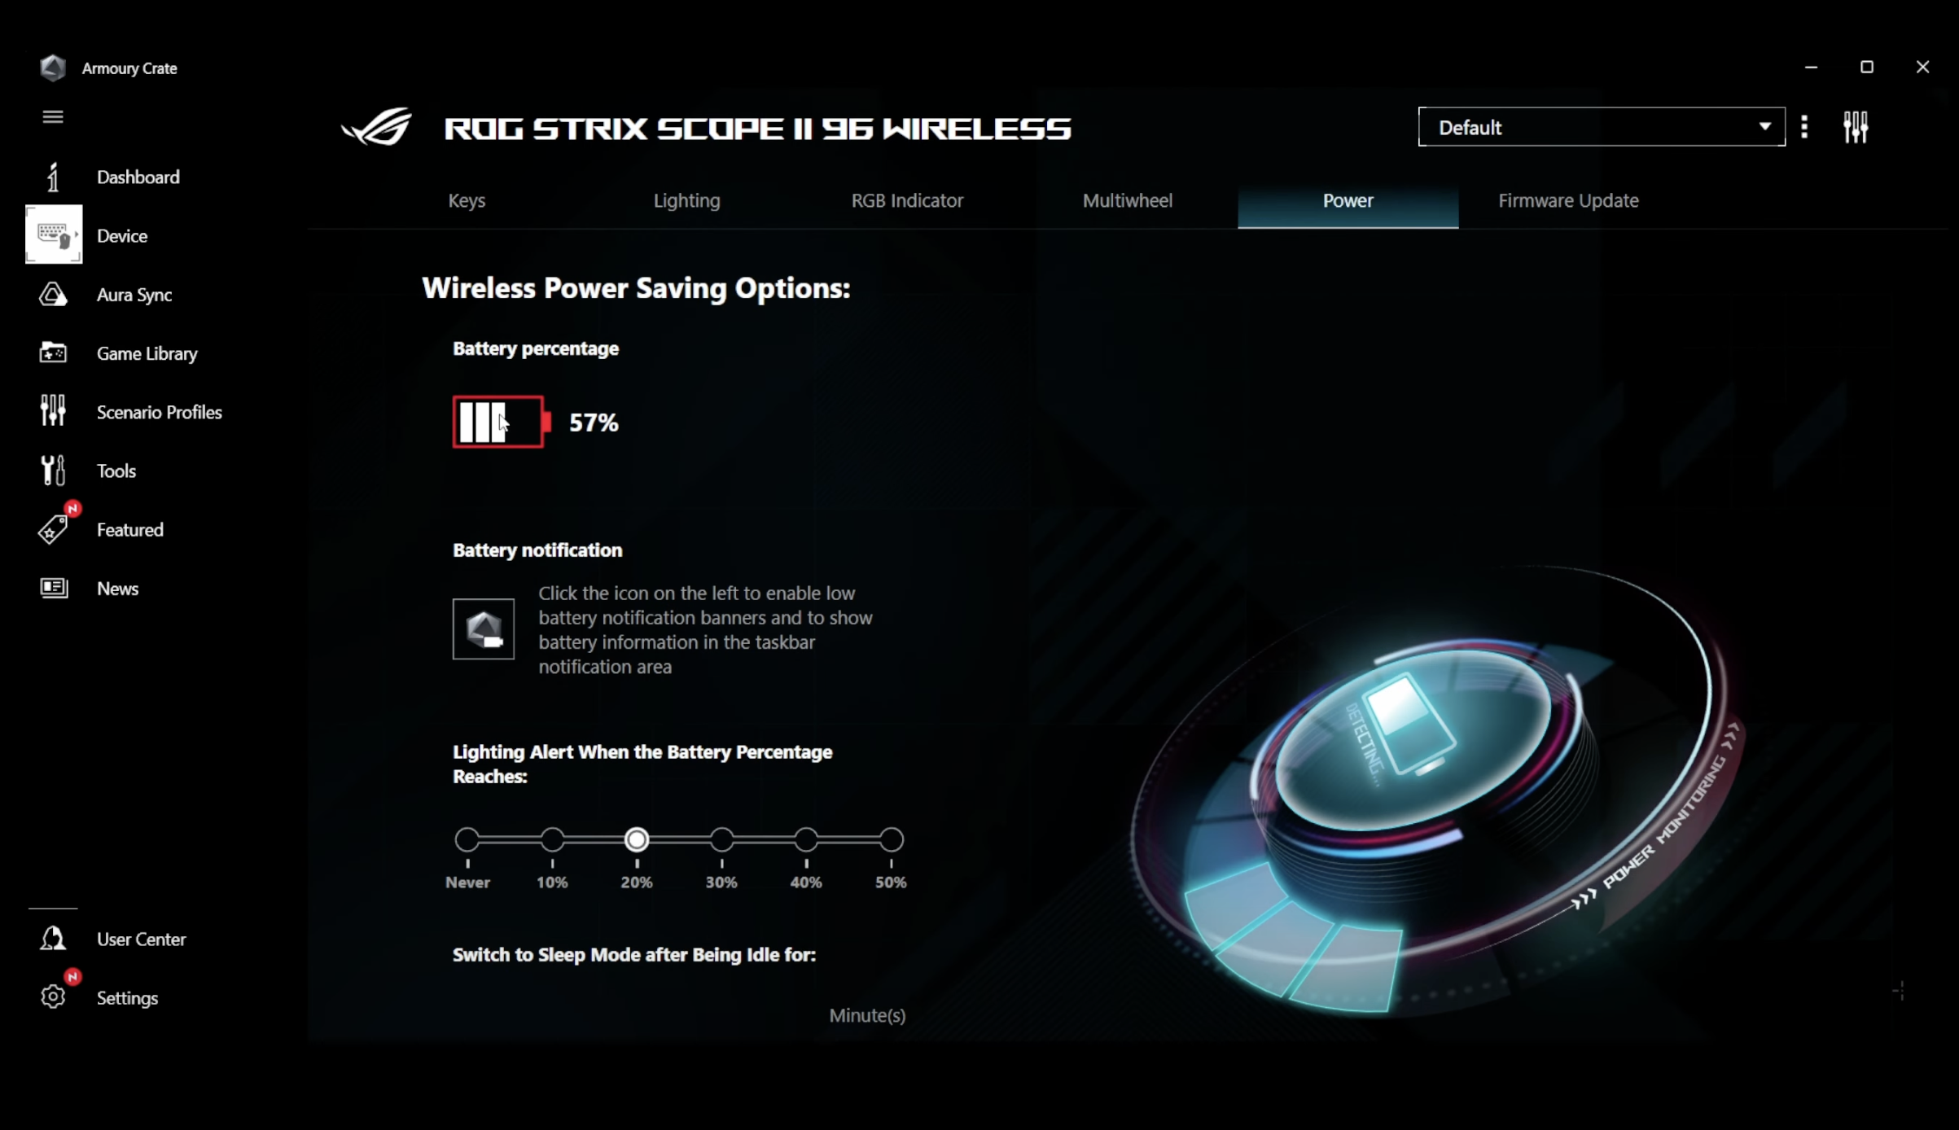Select the Device panel icon
Screen dimensions: 1959x1130
(52, 235)
